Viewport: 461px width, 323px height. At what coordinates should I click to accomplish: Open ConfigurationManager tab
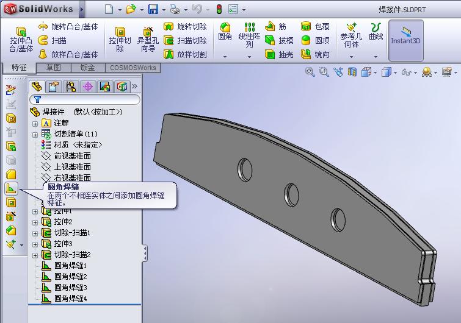coord(71,87)
